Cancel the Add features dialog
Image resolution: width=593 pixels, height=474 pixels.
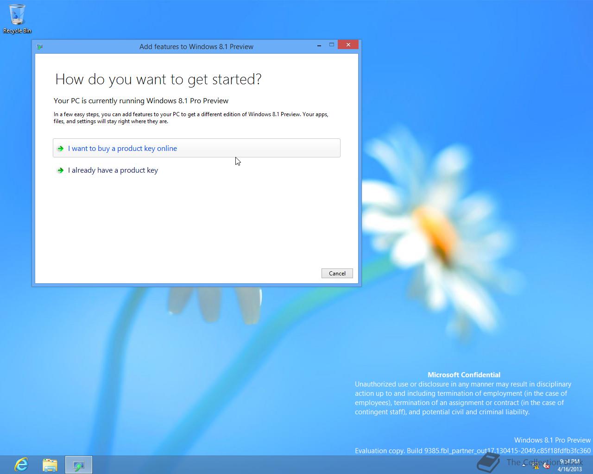coord(337,273)
